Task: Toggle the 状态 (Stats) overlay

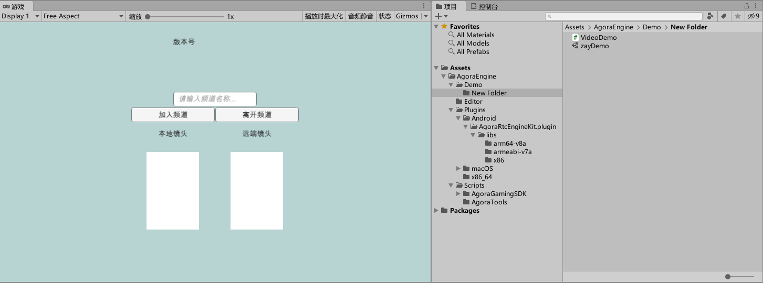Action: pos(385,16)
